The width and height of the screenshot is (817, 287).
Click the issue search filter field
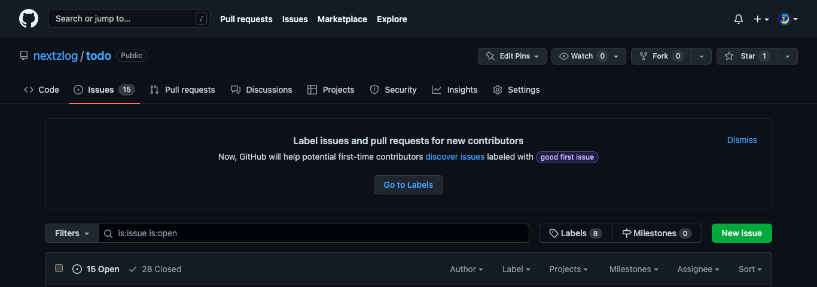[x=314, y=233]
